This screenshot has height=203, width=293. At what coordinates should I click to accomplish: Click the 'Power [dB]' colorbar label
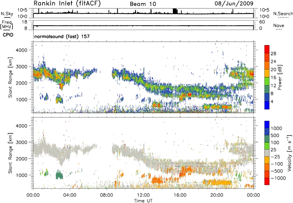click(x=279, y=77)
